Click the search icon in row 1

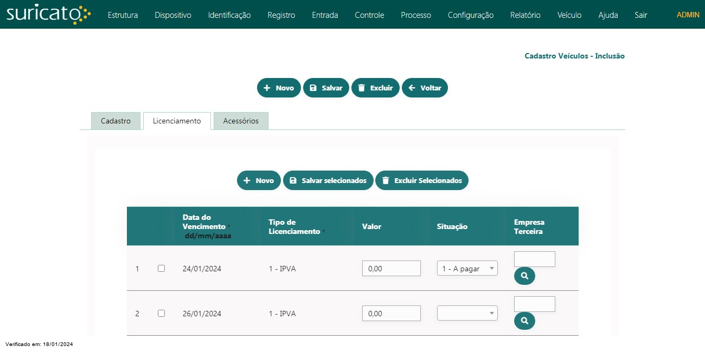524,276
